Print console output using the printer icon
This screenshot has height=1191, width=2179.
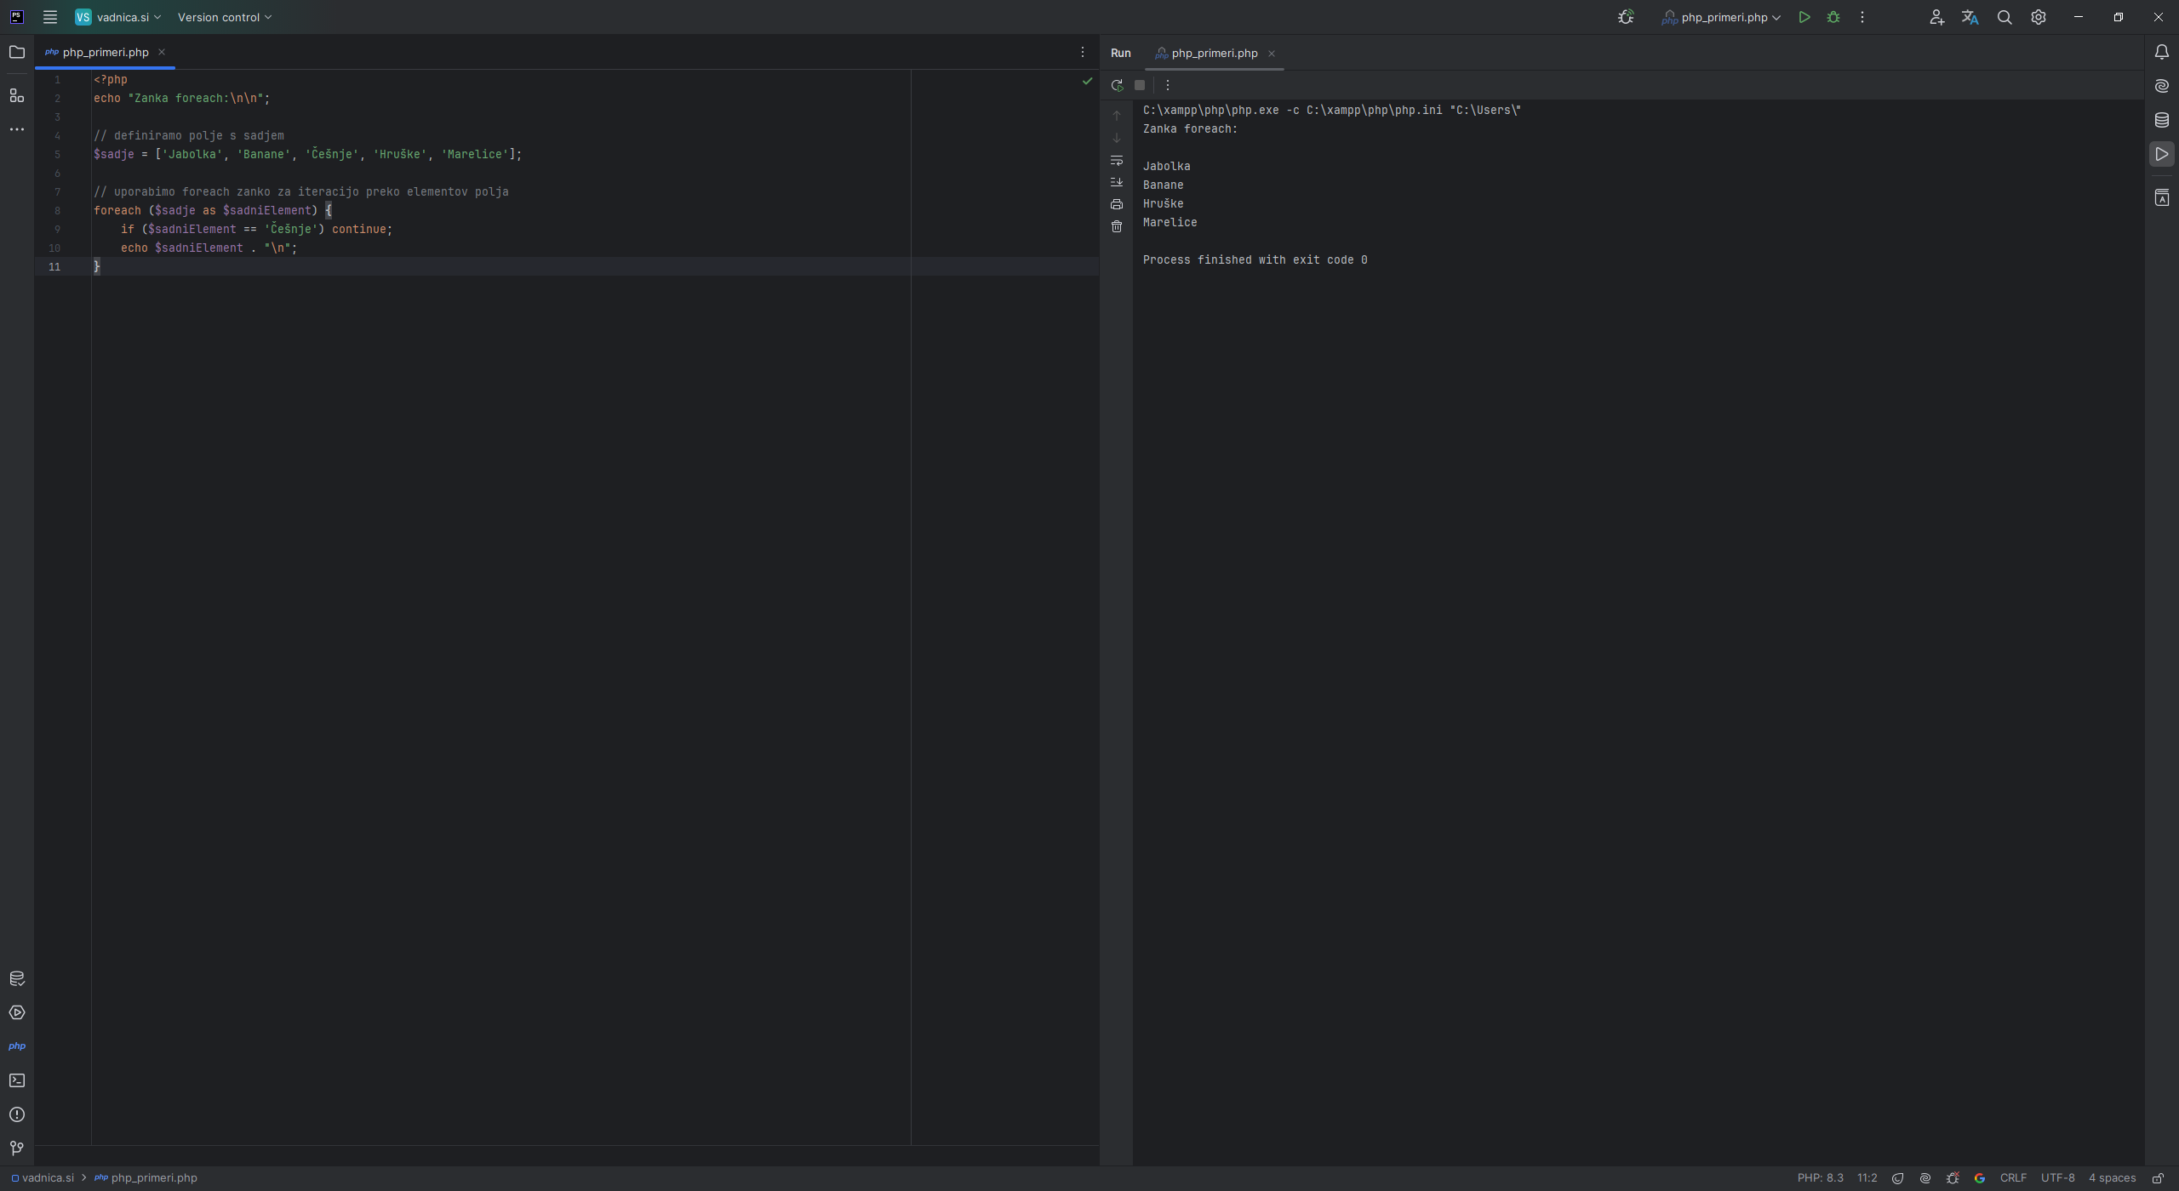point(1116,204)
